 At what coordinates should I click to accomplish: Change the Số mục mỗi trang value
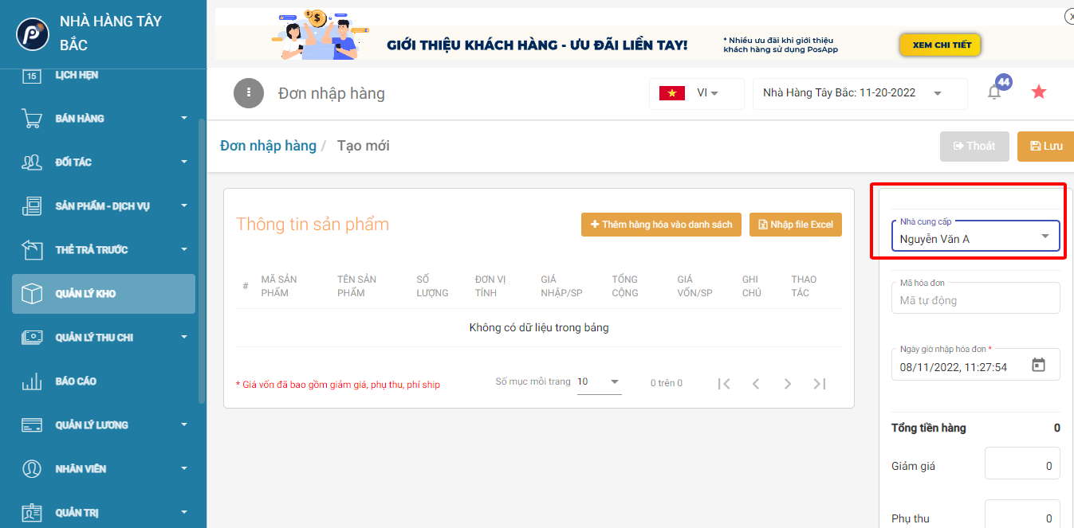pos(598,382)
